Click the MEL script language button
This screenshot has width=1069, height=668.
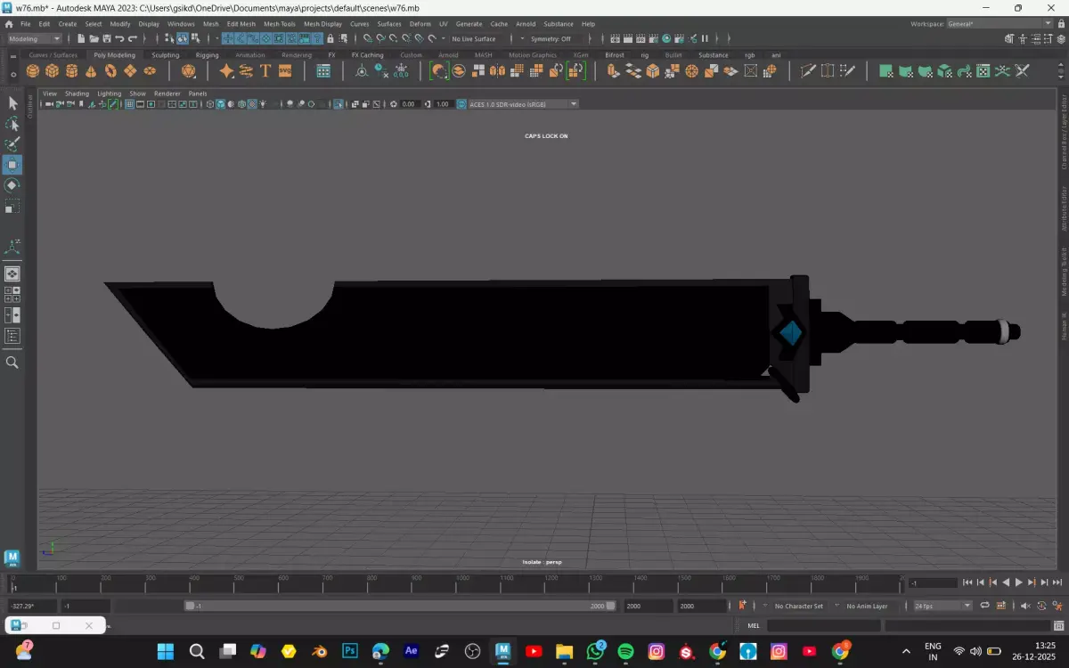click(754, 626)
